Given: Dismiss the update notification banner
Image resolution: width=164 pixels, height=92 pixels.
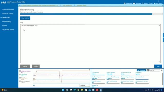Looking at the screenshot, I should (163, 5).
